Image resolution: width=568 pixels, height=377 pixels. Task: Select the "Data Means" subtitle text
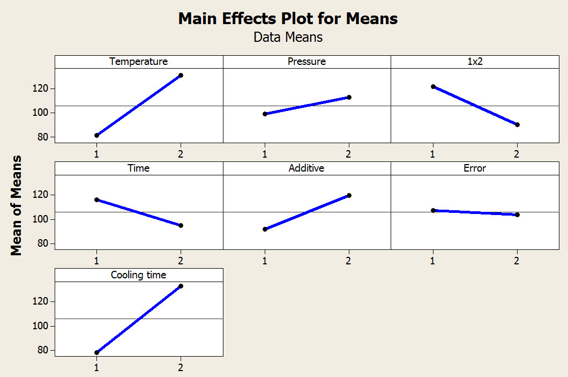click(288, 37)
